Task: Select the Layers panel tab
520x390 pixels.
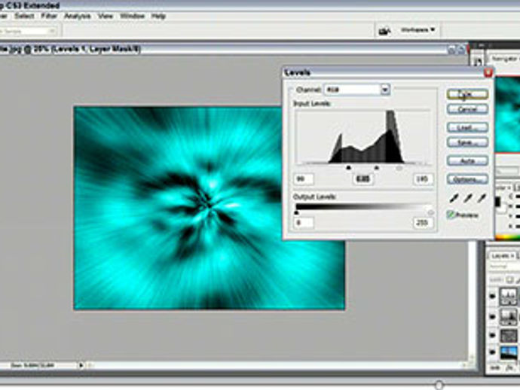Action: pos(502,256)
